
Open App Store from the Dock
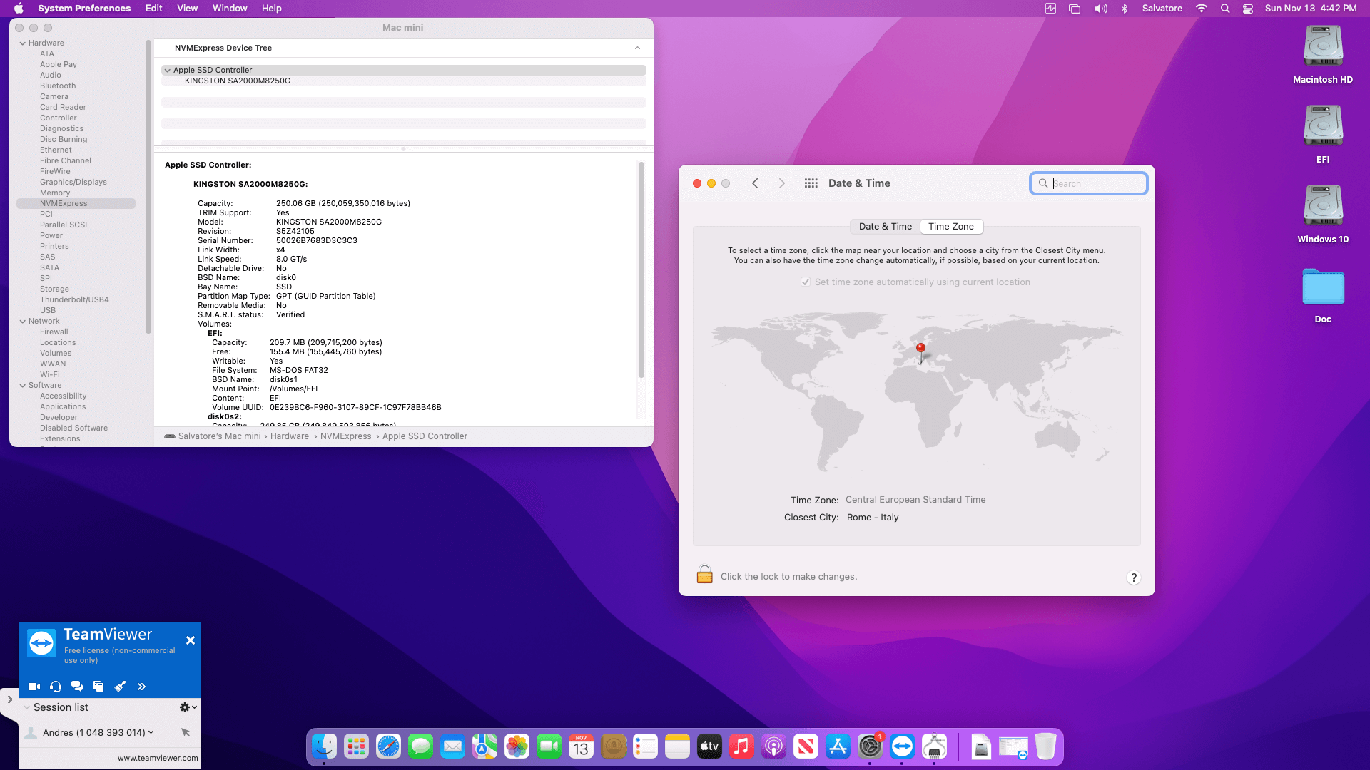[x=838, y=746]
